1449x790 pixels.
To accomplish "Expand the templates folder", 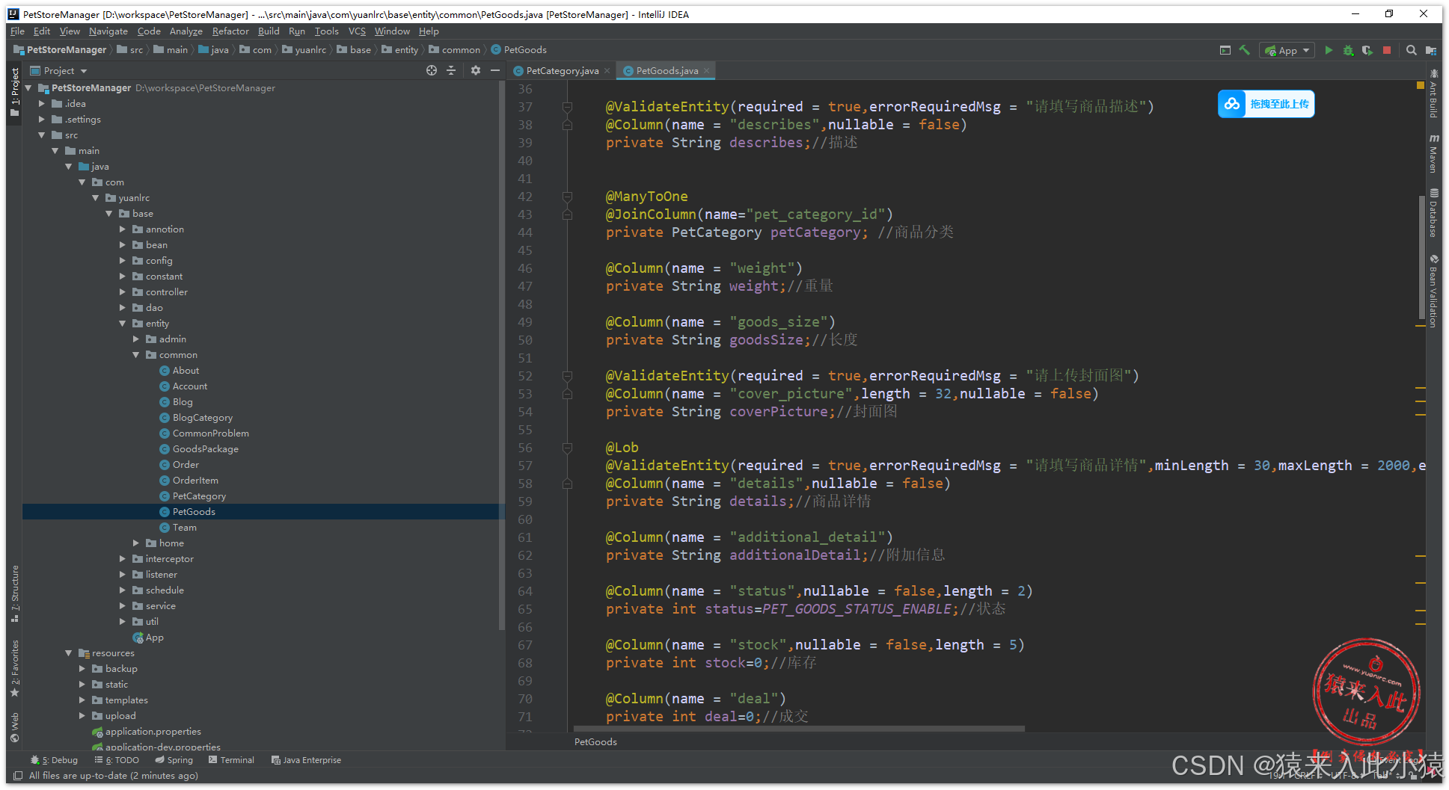I will click(x=82, y=700).
